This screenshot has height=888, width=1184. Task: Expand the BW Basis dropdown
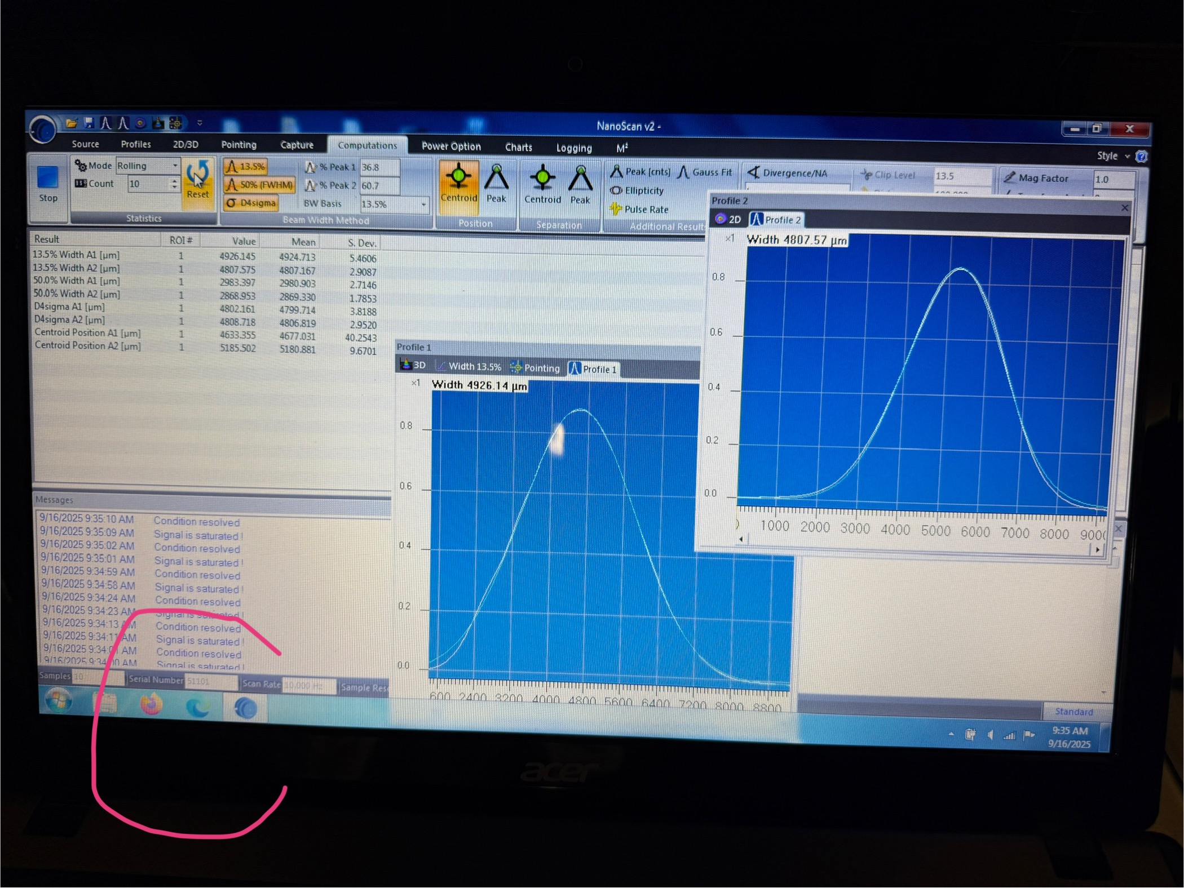click(423, 205)
